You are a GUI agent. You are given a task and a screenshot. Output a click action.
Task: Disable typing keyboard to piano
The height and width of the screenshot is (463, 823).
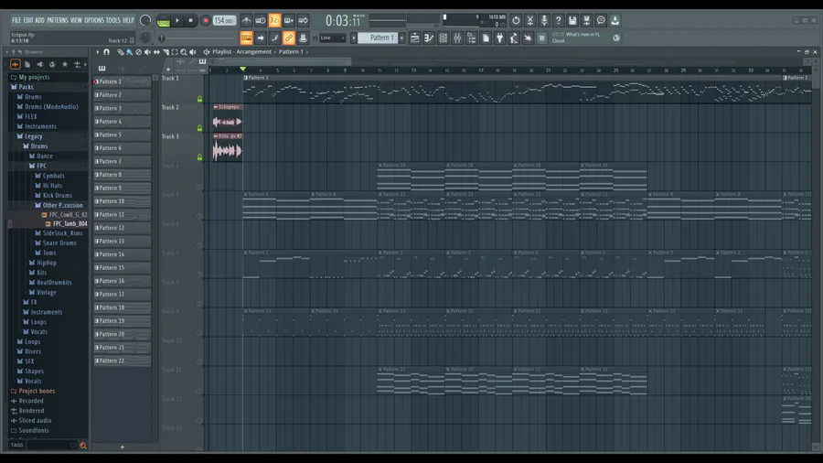pos(246,38)
